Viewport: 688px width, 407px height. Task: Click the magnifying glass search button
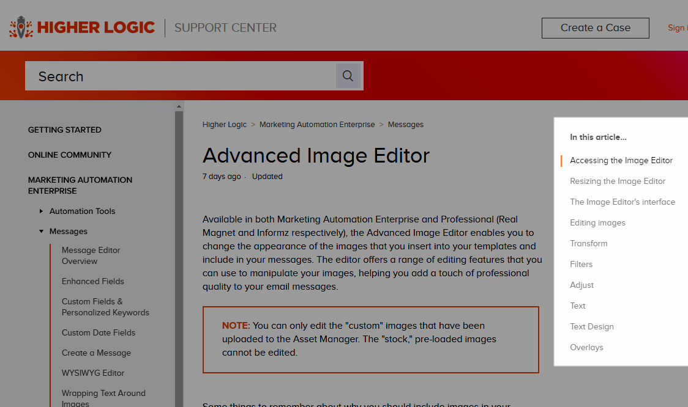click(348, 76)
